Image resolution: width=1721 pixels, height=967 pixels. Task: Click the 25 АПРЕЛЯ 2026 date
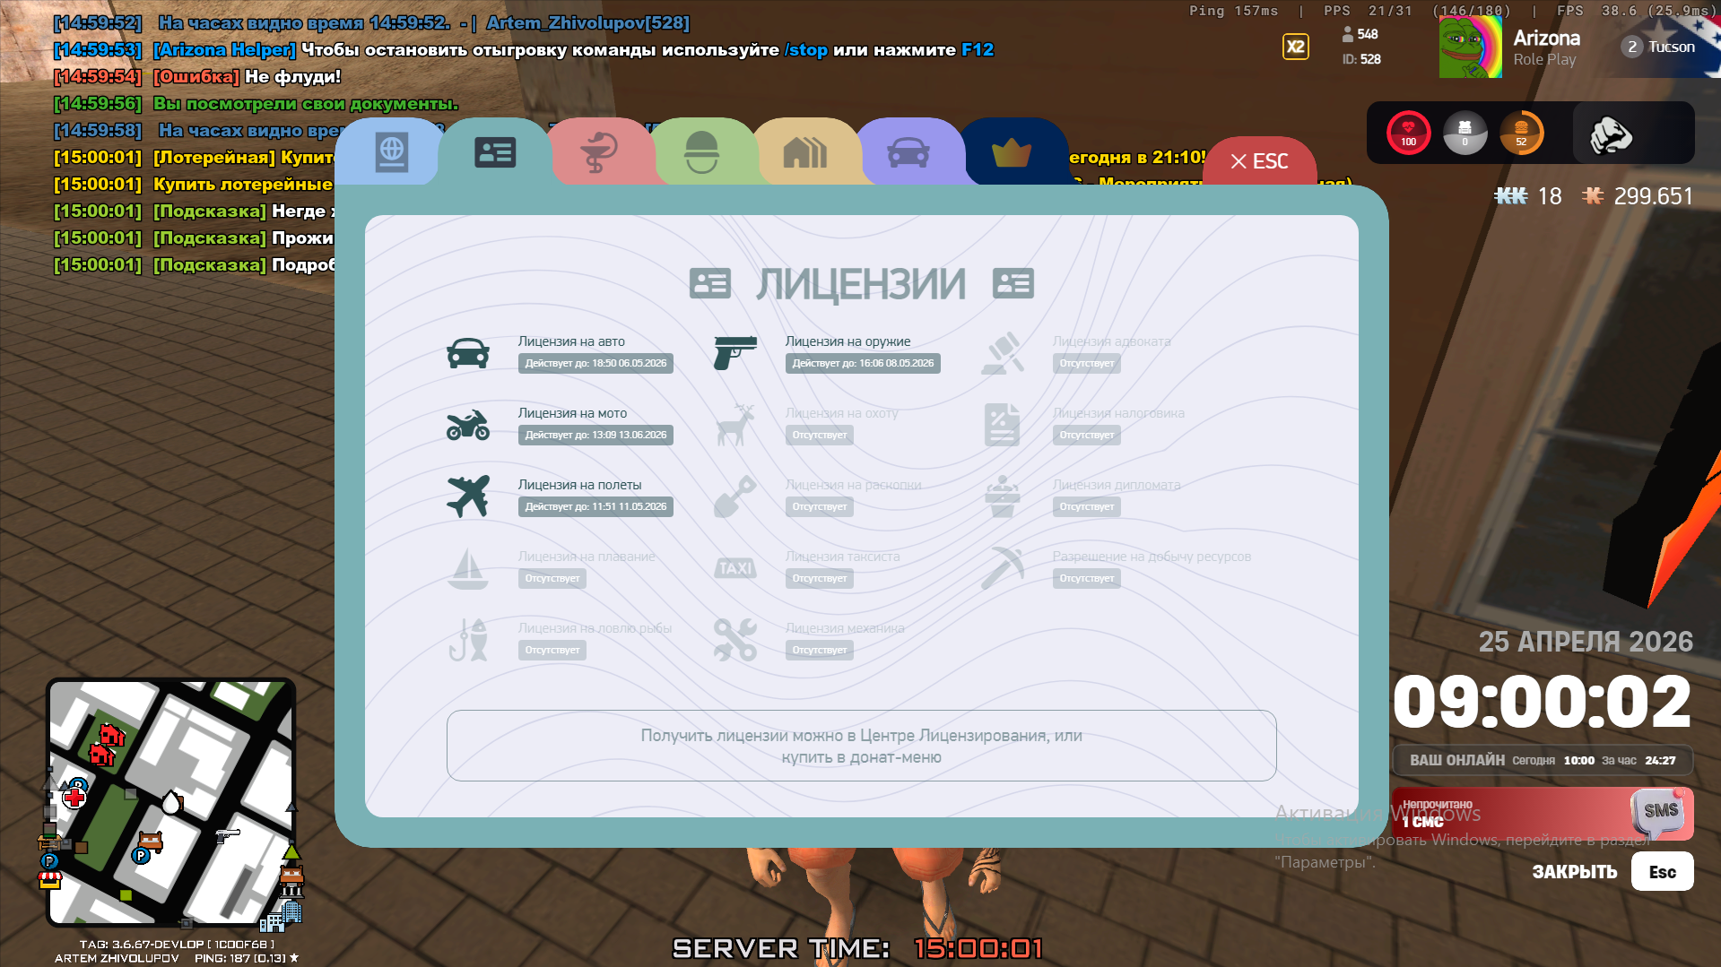click(x=1586, y=642)
